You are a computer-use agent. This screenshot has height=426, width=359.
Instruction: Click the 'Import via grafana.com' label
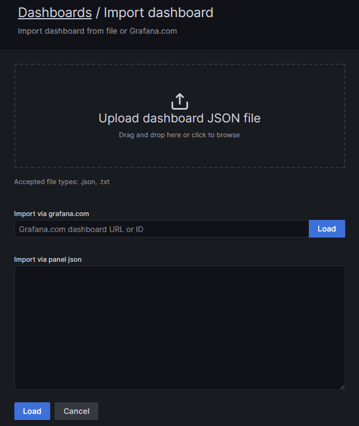[x=51, y=214]
